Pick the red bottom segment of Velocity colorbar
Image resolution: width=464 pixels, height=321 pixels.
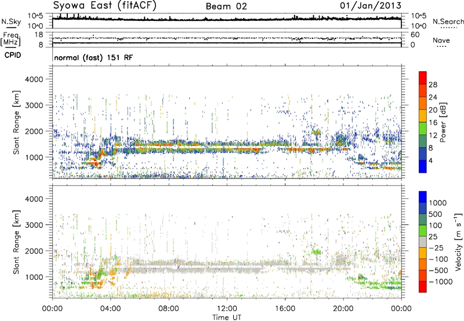coord(423,287)
